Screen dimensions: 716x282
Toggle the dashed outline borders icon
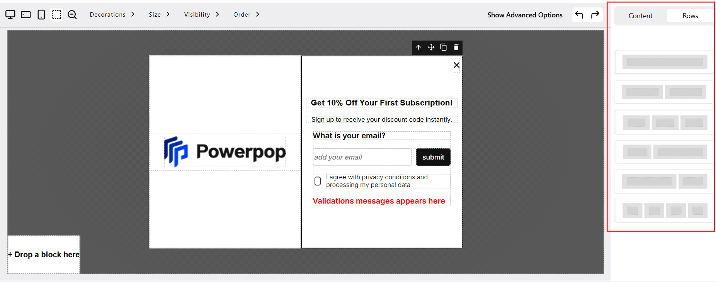(x=57, y=15)
